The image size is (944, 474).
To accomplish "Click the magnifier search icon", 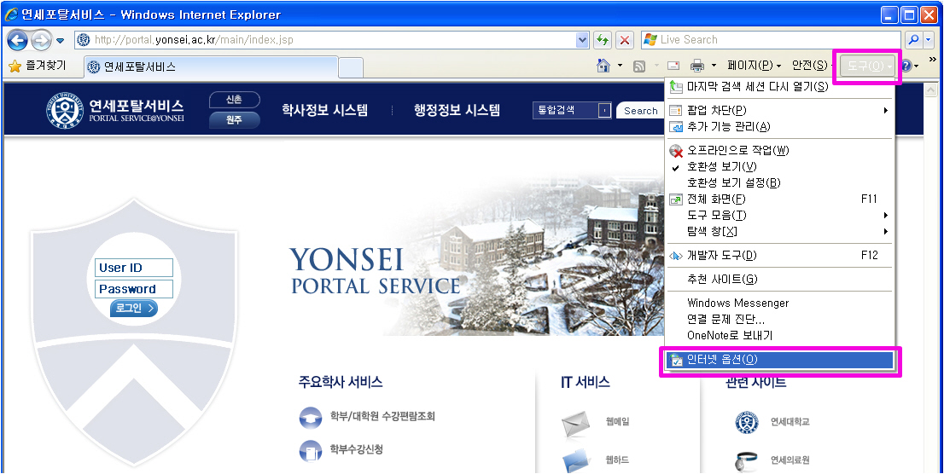I will 914,40.
